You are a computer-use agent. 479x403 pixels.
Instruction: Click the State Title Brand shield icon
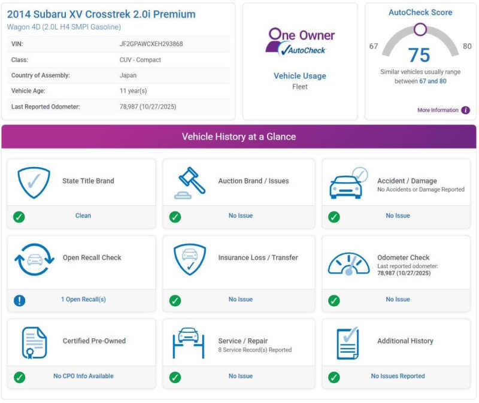34,183
